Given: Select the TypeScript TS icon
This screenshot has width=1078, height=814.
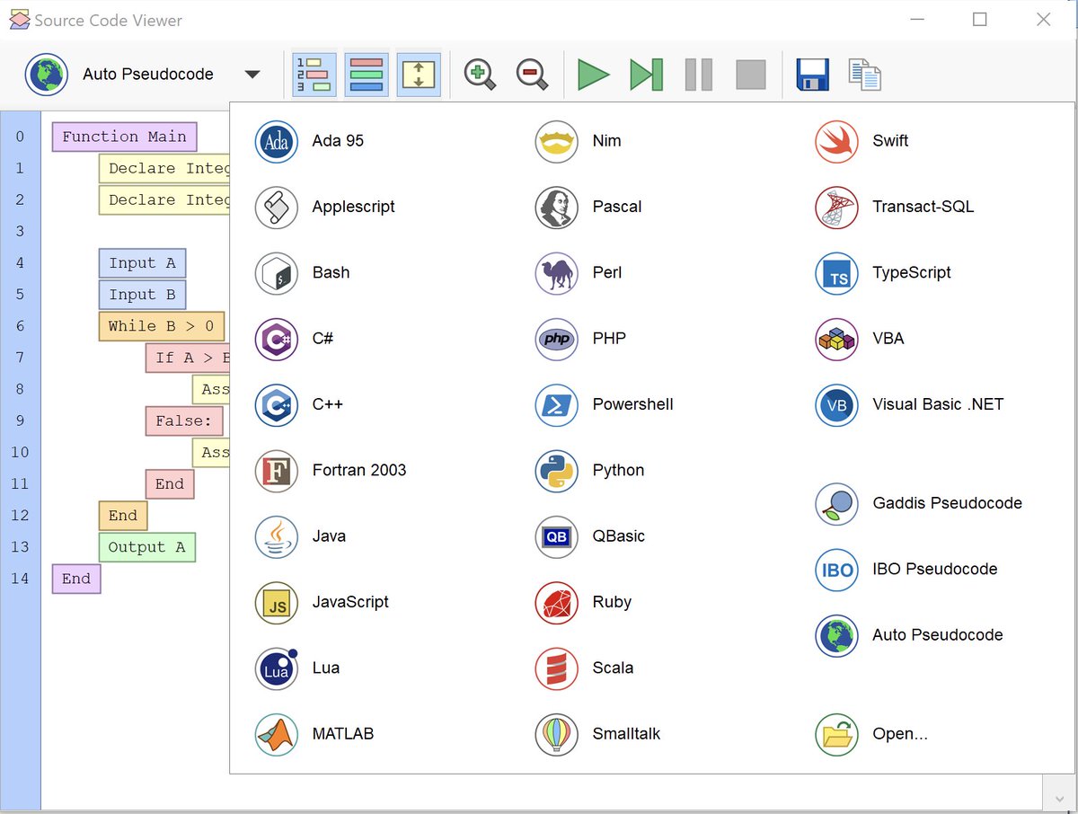Looking at the screenshot, I should point(836,273).
